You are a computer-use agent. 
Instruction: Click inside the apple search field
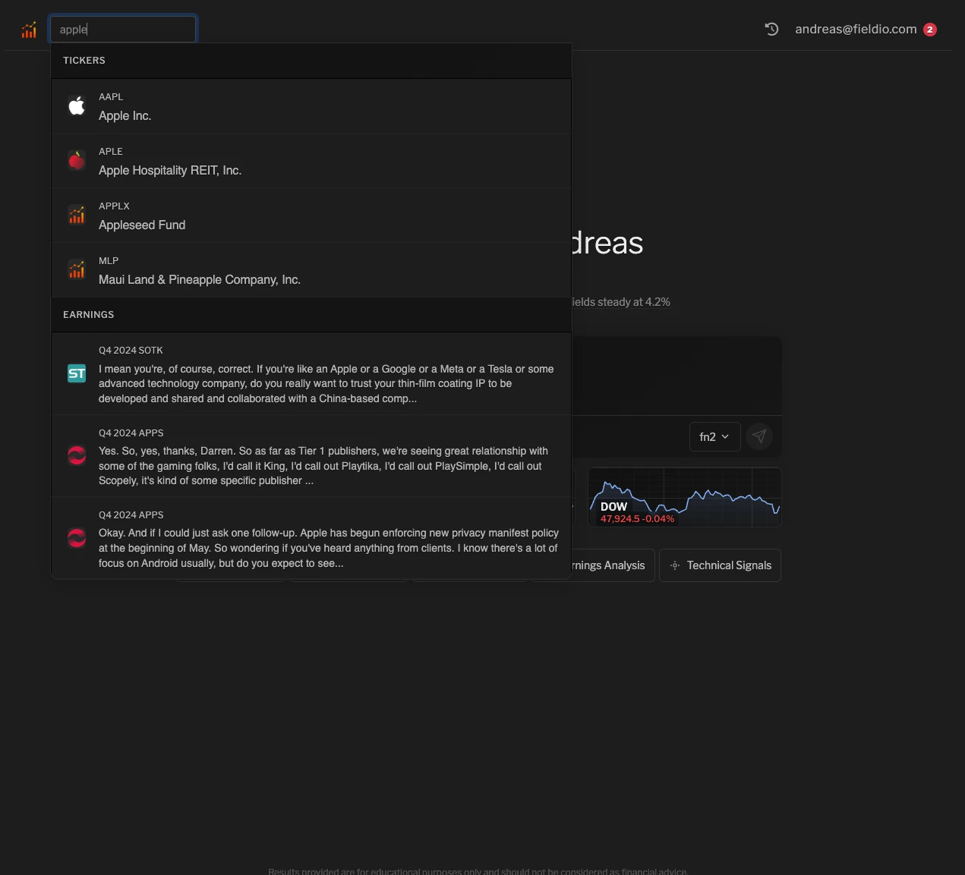click(123, 29)
